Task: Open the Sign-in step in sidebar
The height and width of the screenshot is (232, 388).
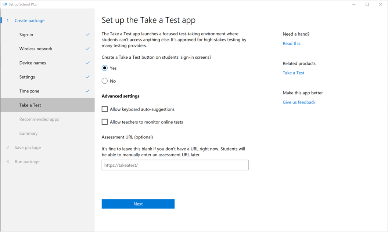Action: (26, 35)
